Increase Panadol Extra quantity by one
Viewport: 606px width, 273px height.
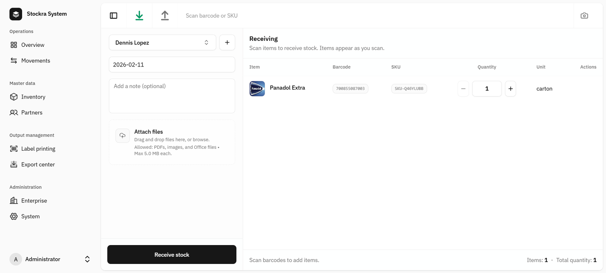pos(510,89)
